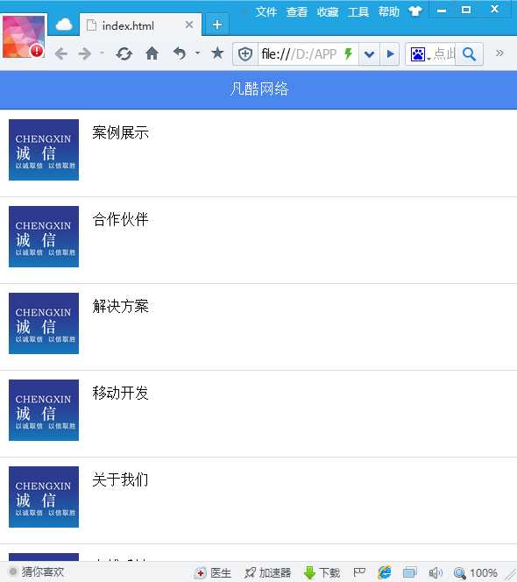Click the magnifier search button
517x582 pixels.
[470, 54]
